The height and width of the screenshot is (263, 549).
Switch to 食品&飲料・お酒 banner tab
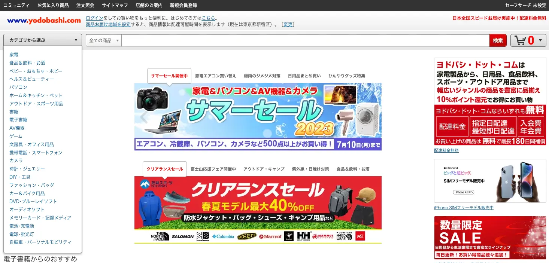pyautogui.click(x=353, y=169)
